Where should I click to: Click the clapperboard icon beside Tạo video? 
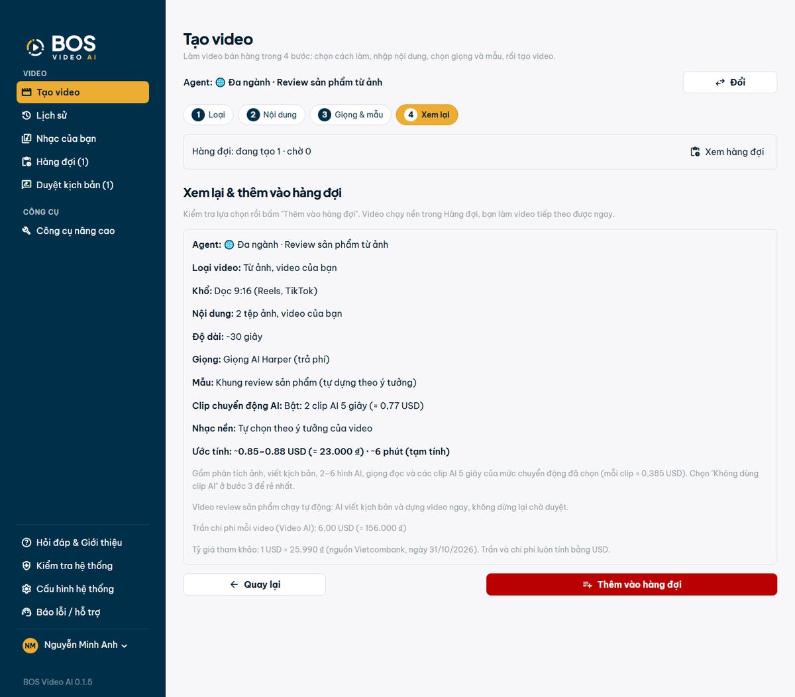pyautogui.click(x=26, y=92)
